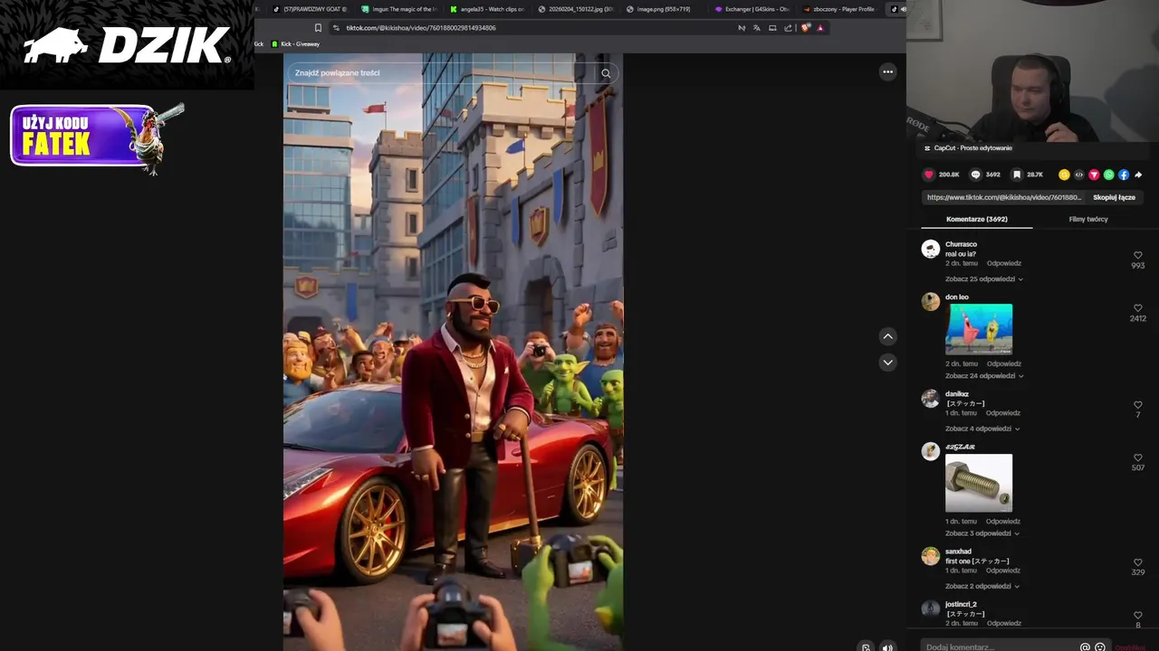Like jostincri_2's comment
This screenshot has height=651, width=1159.
point(1138,615)
